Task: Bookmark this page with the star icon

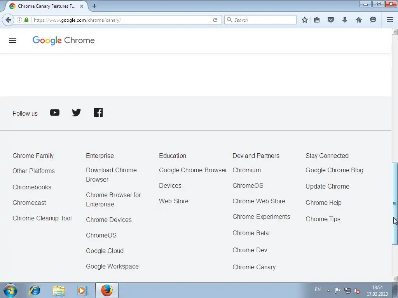Action: [305, 20]
